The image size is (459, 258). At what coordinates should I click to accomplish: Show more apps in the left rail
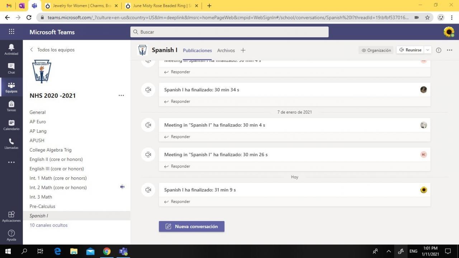coord(11,162)
